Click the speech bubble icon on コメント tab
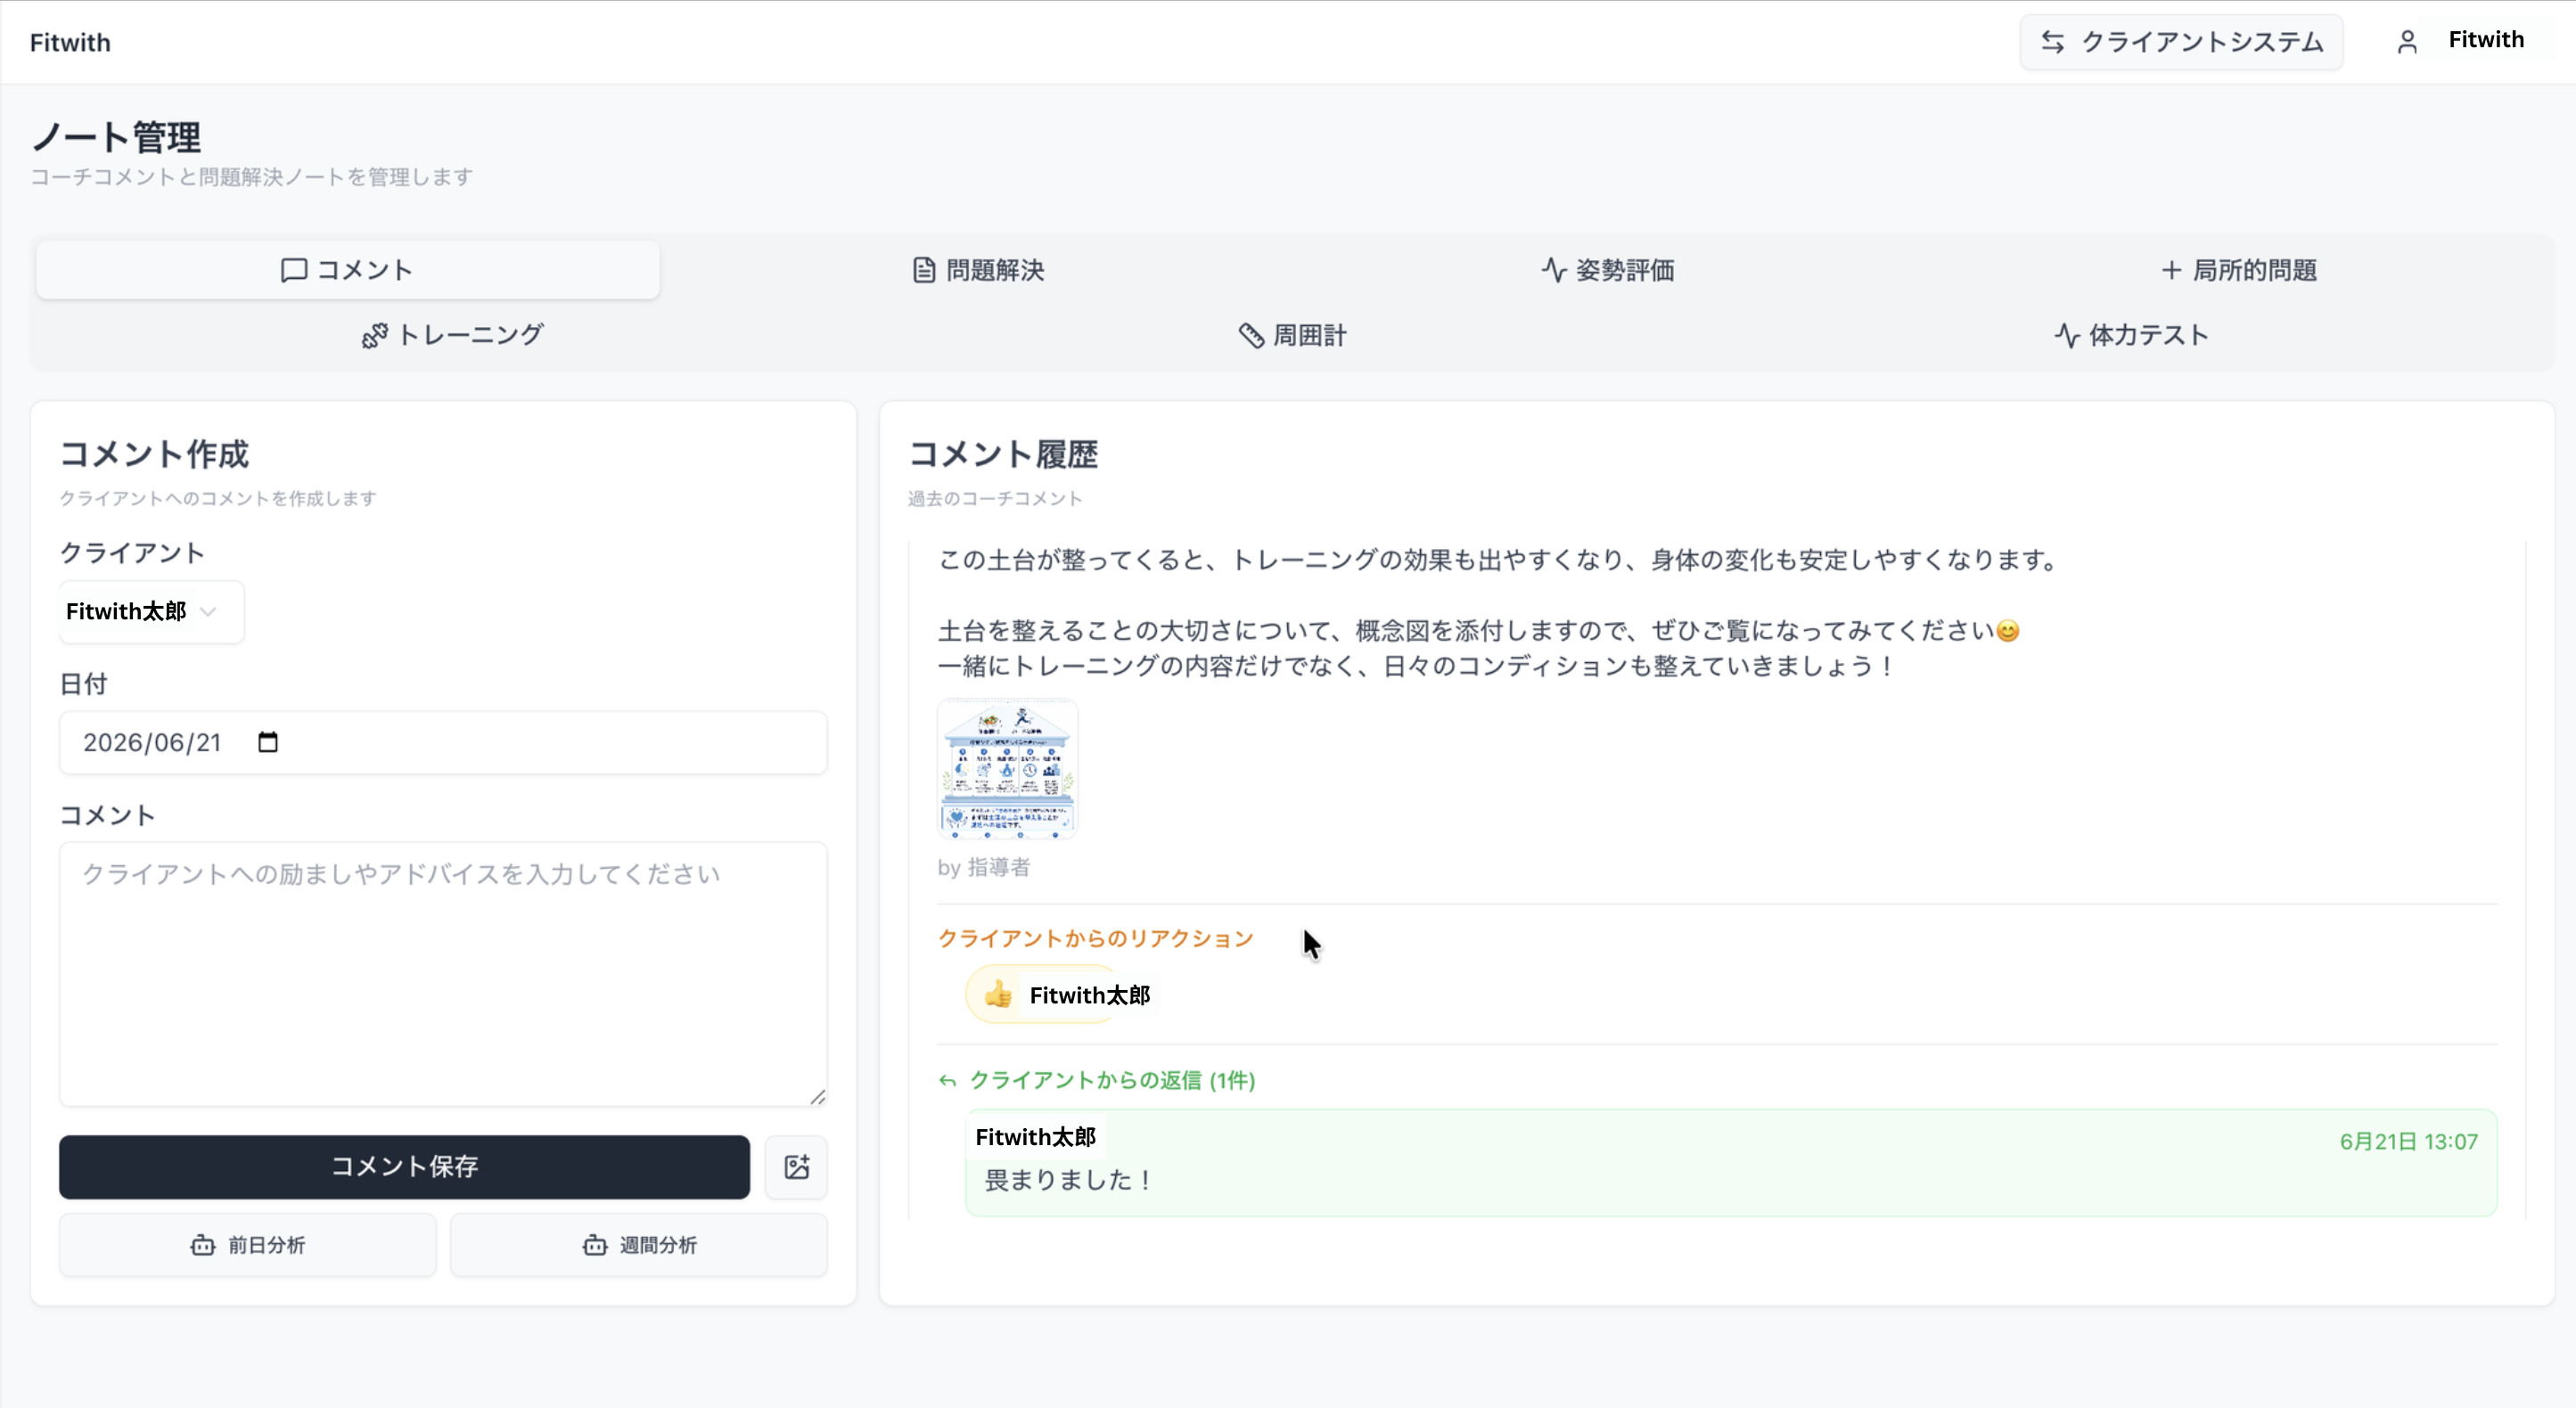Image resolution: width=2576 pixels, height=1408 pixels. click(x=293, y=270)
